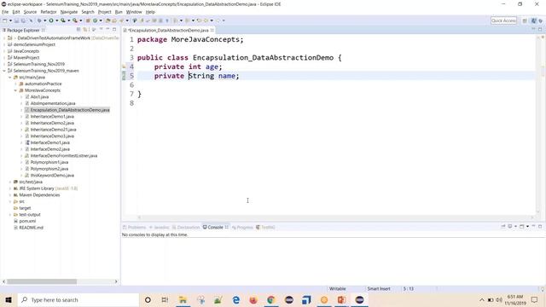Open the File menu
This screenshot has height=307, width=546.
pyautogui.click(x=5, y=12)
